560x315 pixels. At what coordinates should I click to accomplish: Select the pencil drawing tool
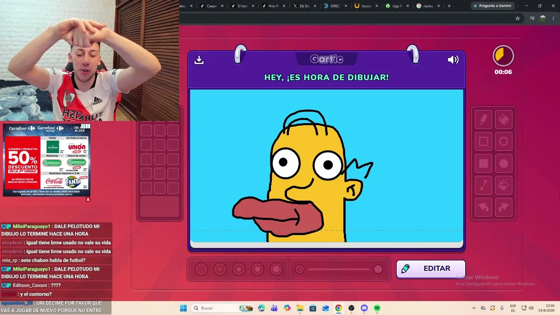click(483, 119)
